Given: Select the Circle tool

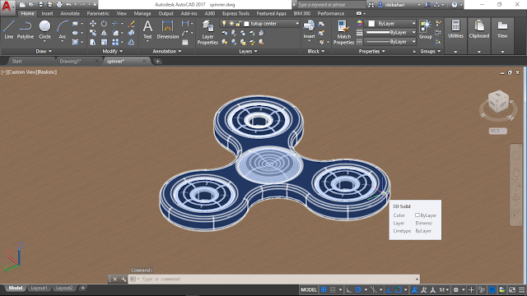Looking at the screenshot, I should [44, 30].
